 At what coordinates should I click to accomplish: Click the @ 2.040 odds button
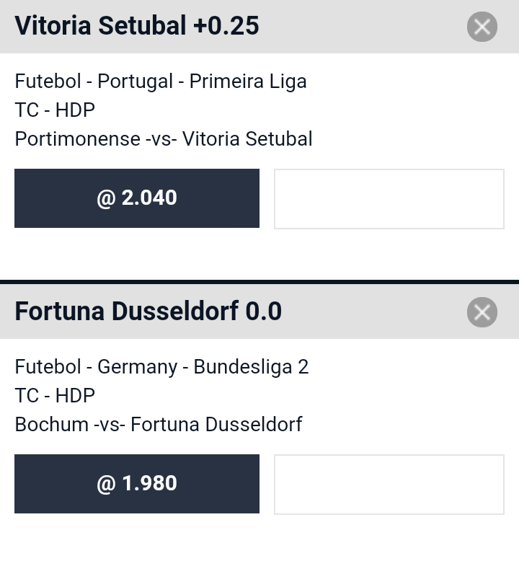(x=137, y=198)
